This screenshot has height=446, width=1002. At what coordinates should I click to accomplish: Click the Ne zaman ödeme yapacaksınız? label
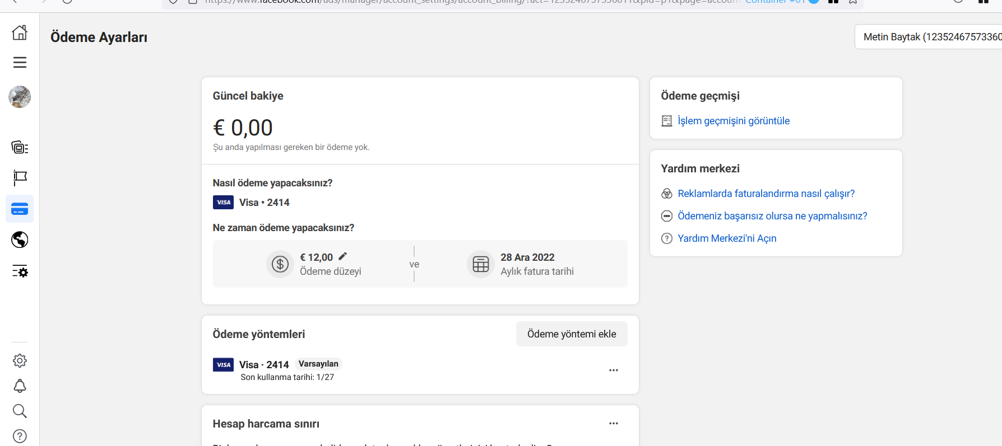tap(284, 228)
